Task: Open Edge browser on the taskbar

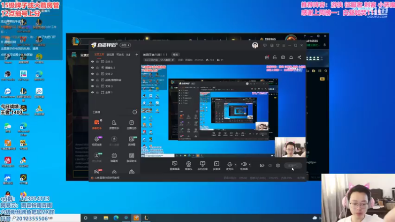Action: (116, 218)
